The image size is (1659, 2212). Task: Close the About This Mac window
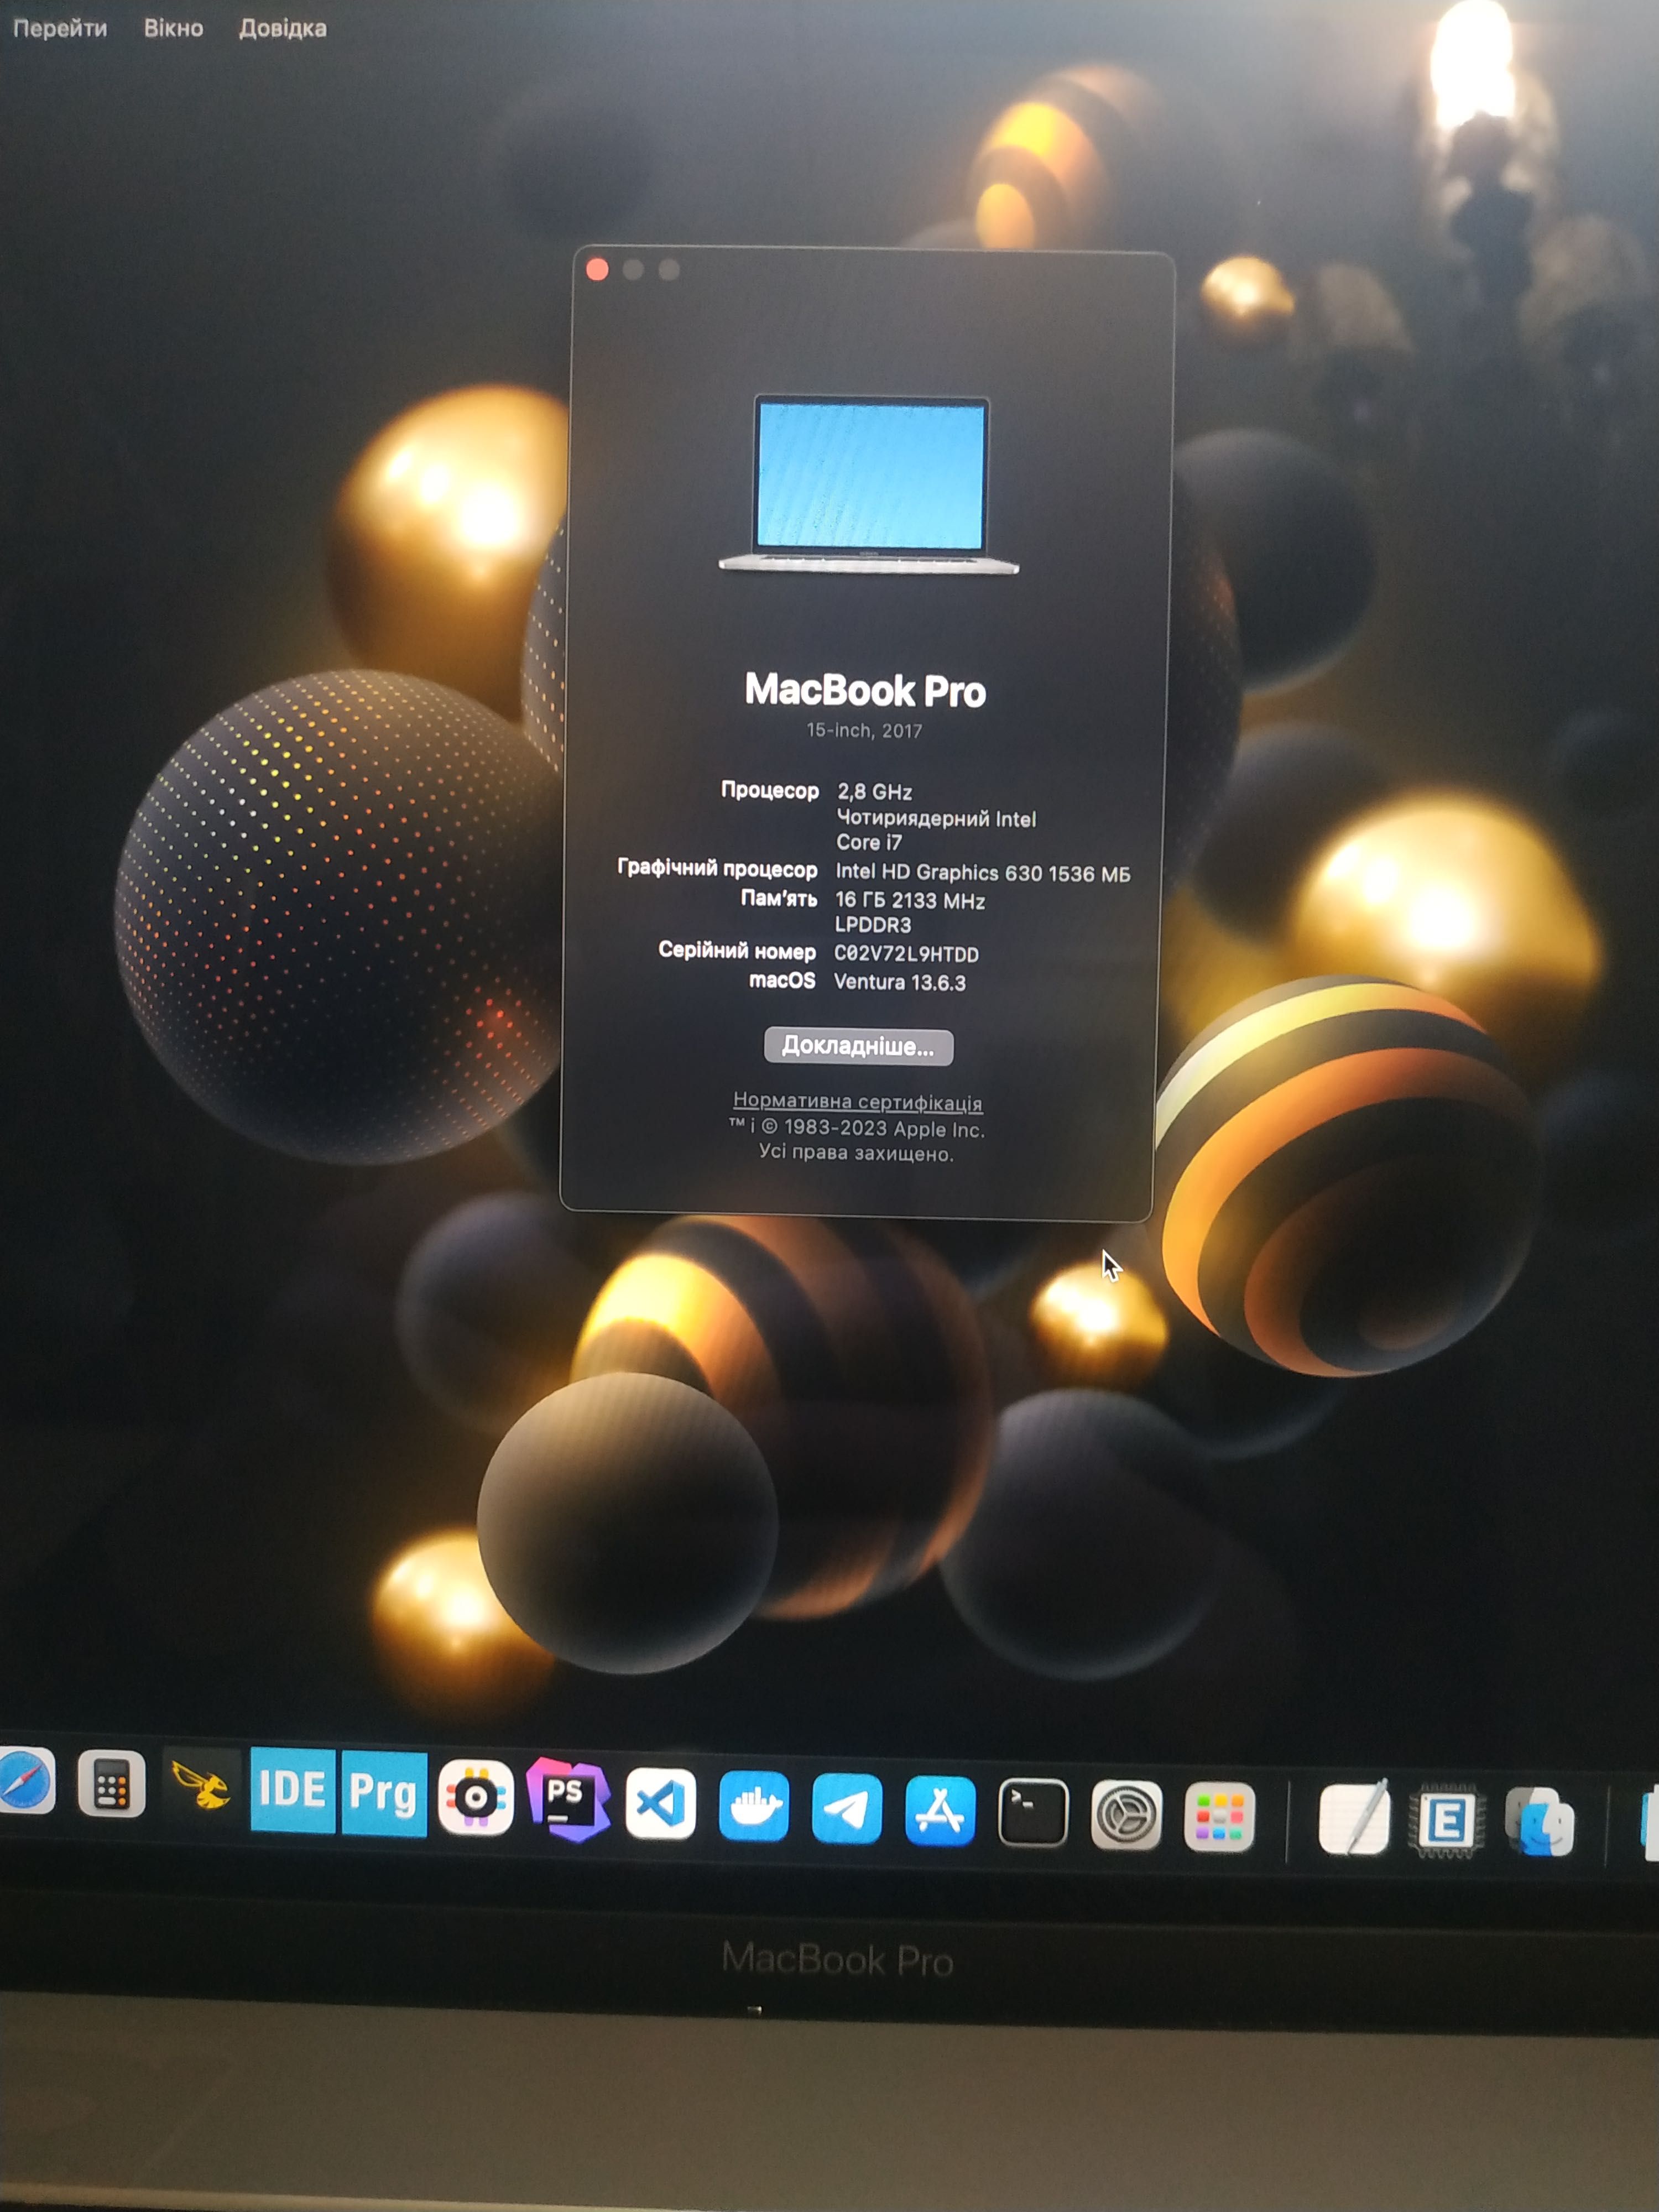pyautogui.click(x=597, y=269)
